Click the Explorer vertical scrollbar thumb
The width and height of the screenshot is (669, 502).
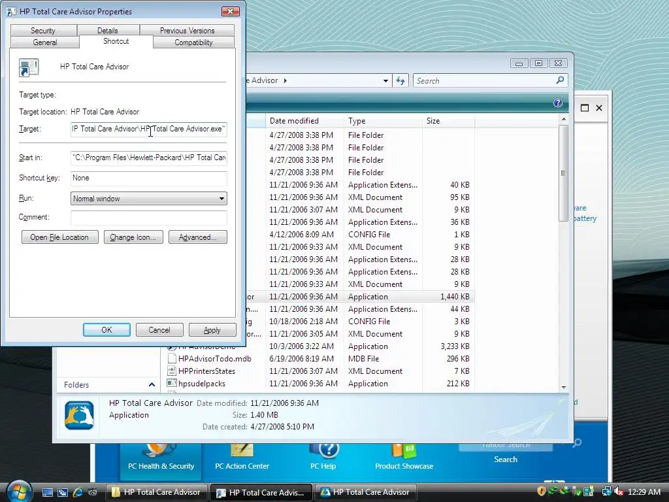(564, 173)
